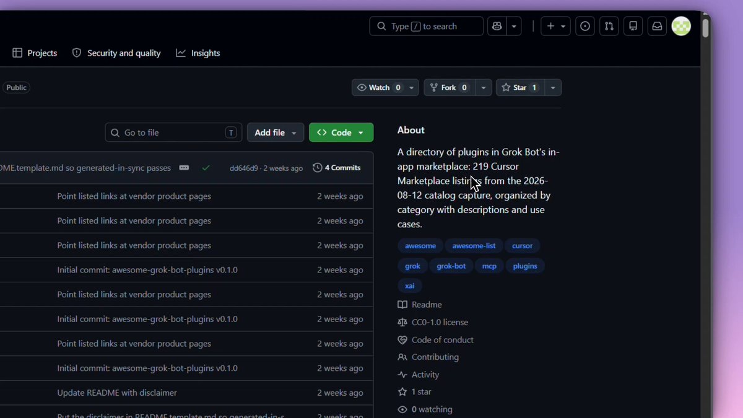
Task: Switch to the Insights tab
Action: (198, 53)
